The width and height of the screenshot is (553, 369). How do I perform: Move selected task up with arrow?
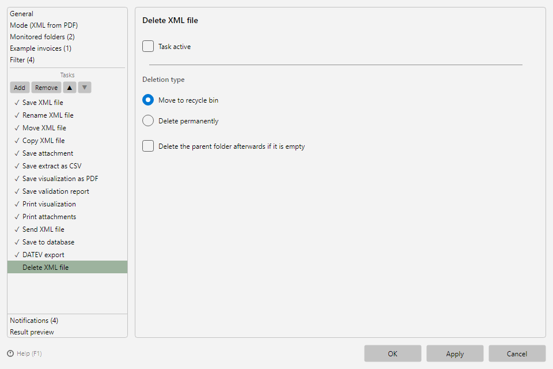point(70,88)
